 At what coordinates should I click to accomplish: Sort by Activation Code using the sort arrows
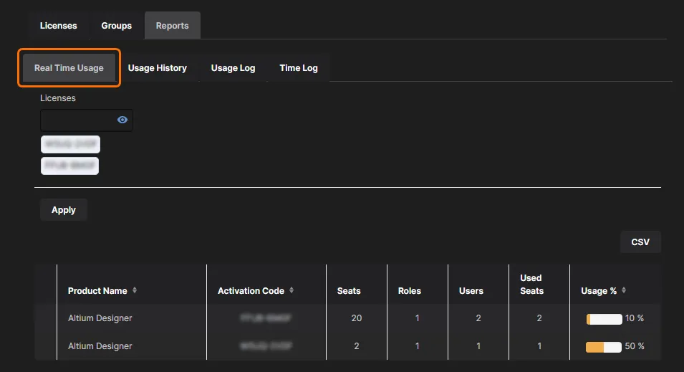click(x=292, y=290)
